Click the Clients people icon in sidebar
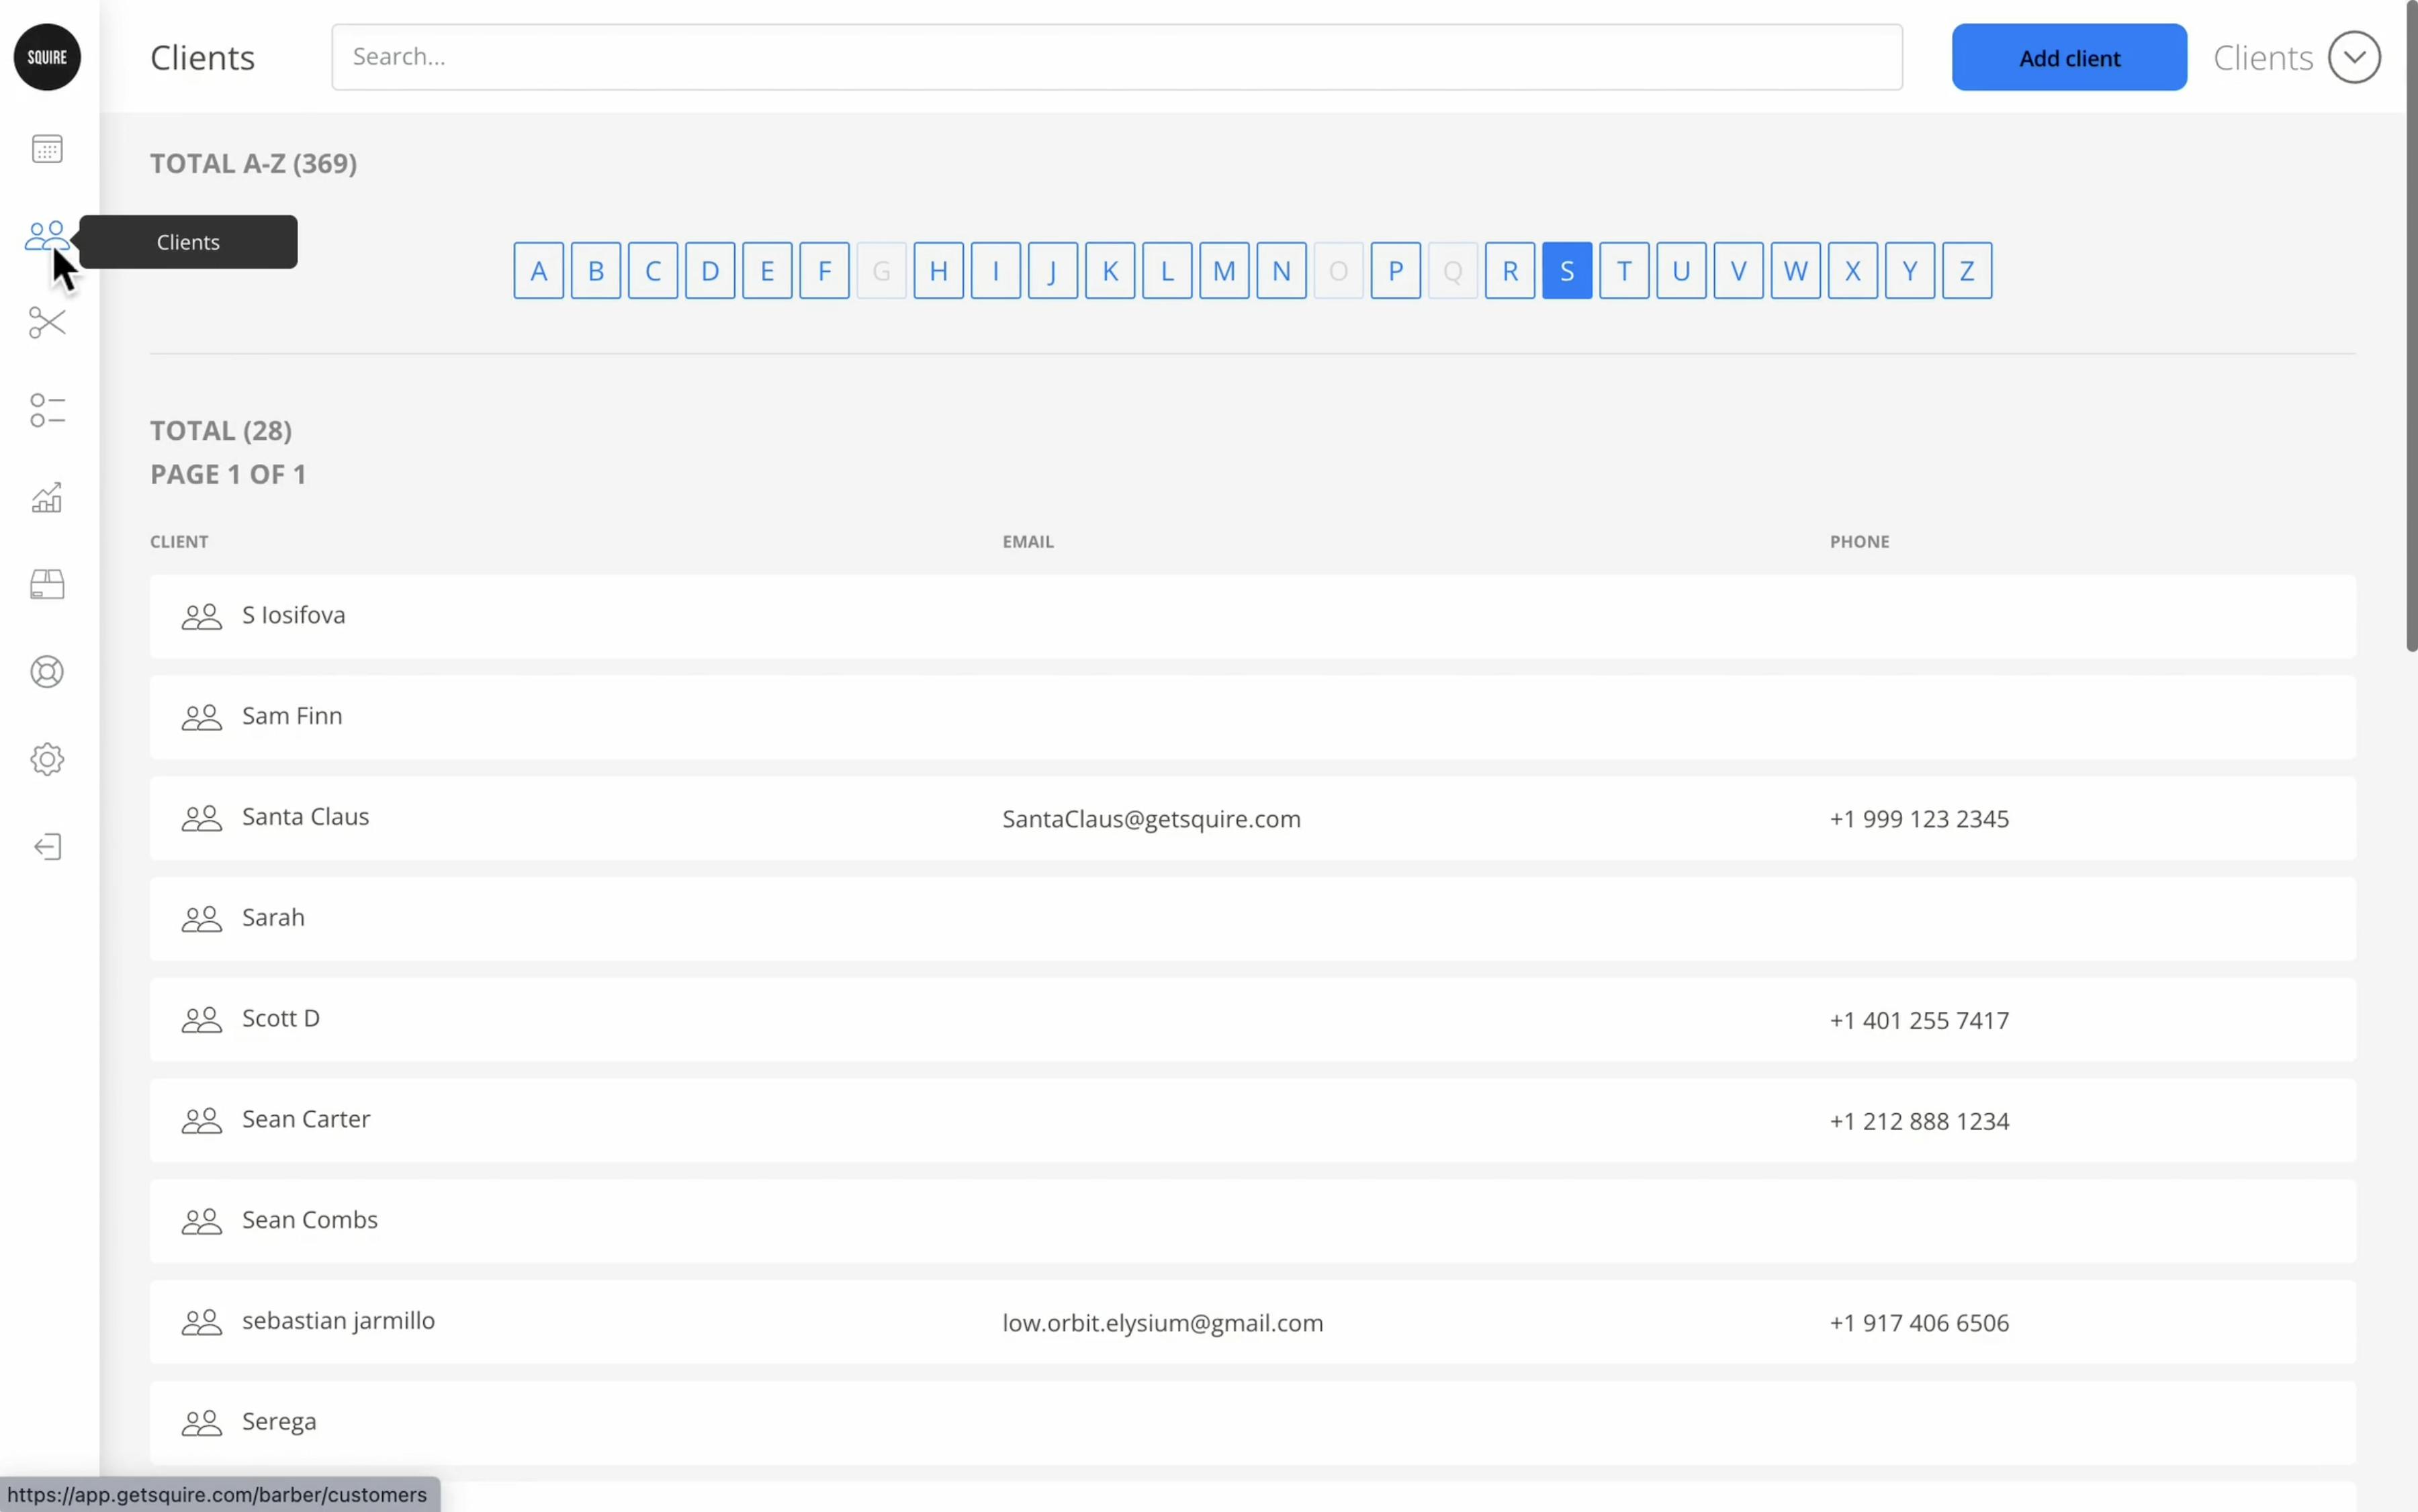This screenshot has height=1512, width=2418. pyautogui.click(x=46, y=237)
